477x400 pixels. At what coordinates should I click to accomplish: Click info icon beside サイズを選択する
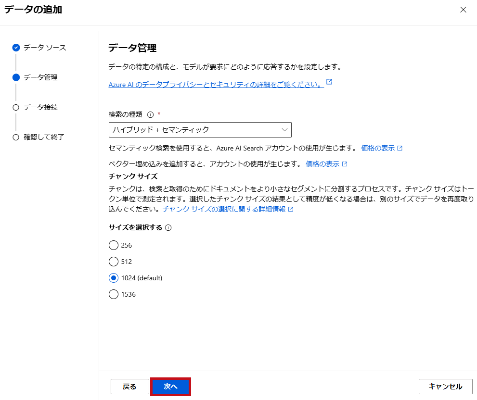coord(168,228)
